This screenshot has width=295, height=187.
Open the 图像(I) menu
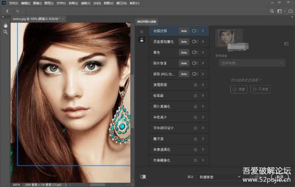(37, 3)
